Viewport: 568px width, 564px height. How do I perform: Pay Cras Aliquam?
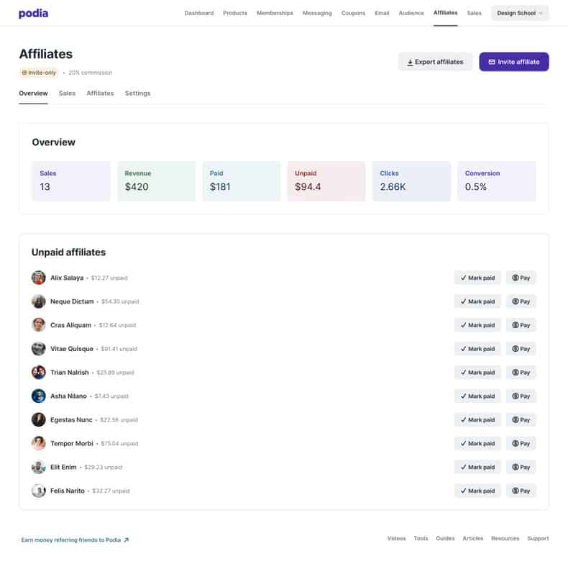[521, 324]
